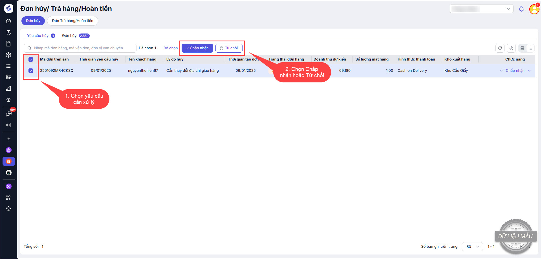
Task: Select the purple store channel icon
Action: tap(9, 150)
